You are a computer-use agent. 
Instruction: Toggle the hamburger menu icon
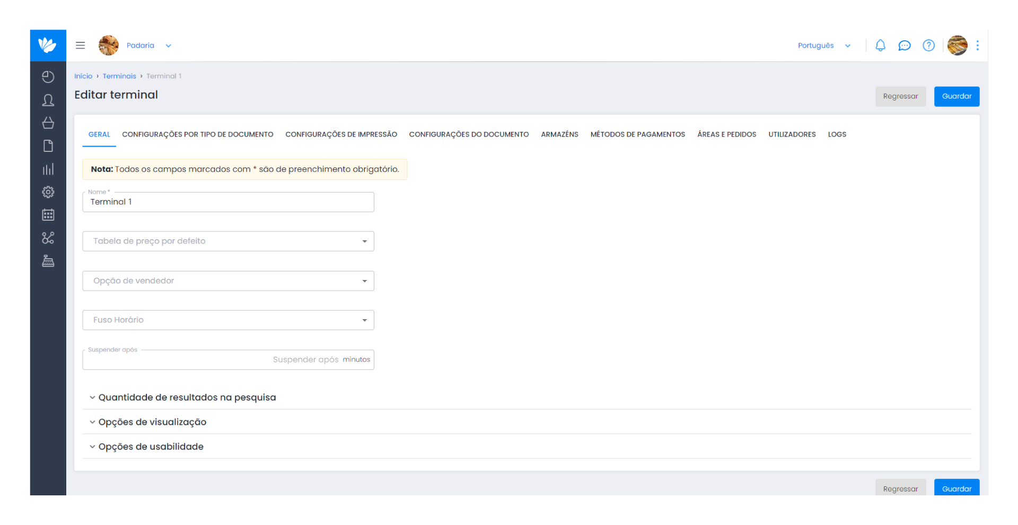80,46
